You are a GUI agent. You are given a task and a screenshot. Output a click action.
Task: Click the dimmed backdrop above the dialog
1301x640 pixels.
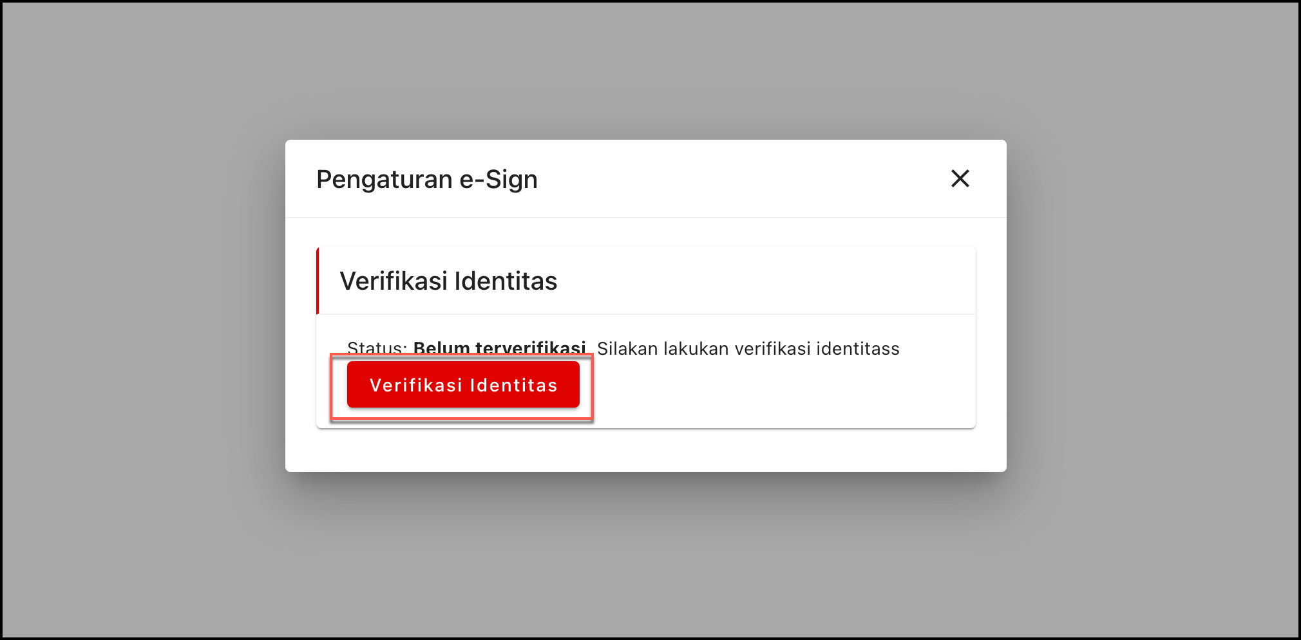pyautogui.click(x=644, y=71)
